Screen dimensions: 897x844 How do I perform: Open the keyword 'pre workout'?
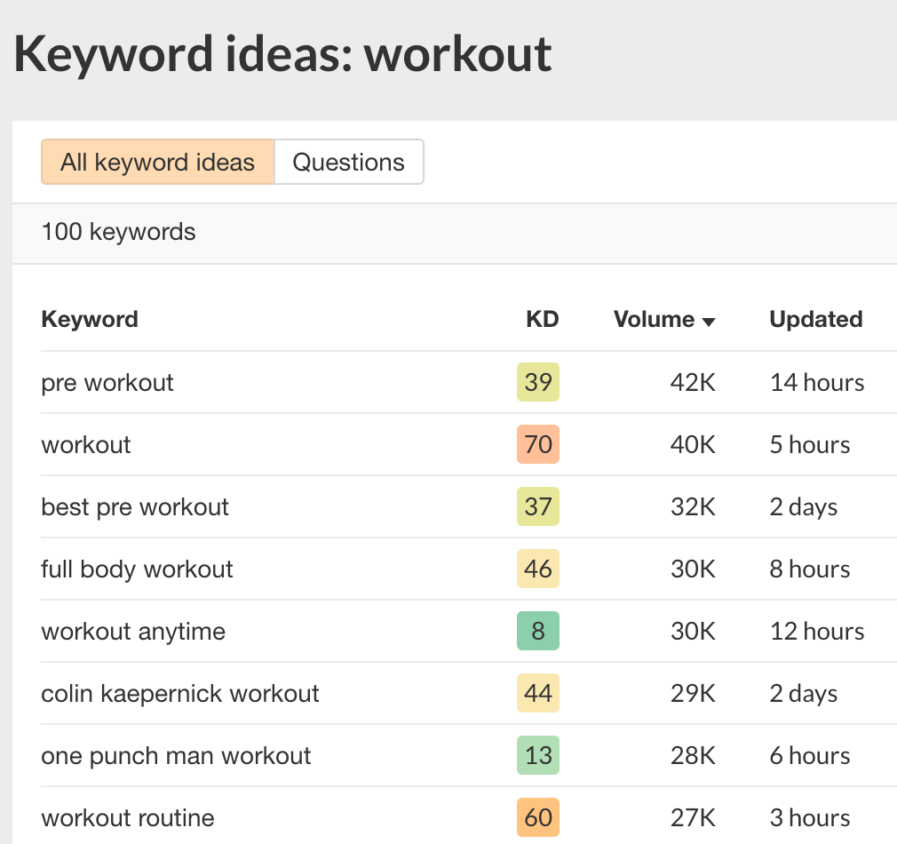[107, 382]
